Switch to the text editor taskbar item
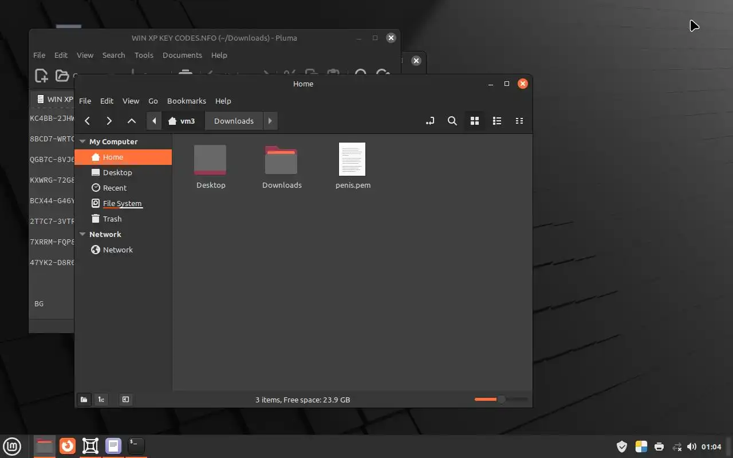This screenshot has height=458, width=733. coord(113,446)
